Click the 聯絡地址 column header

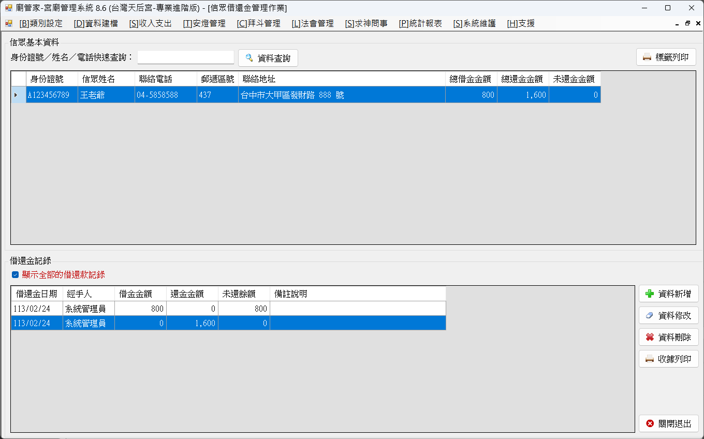(342, 79)
